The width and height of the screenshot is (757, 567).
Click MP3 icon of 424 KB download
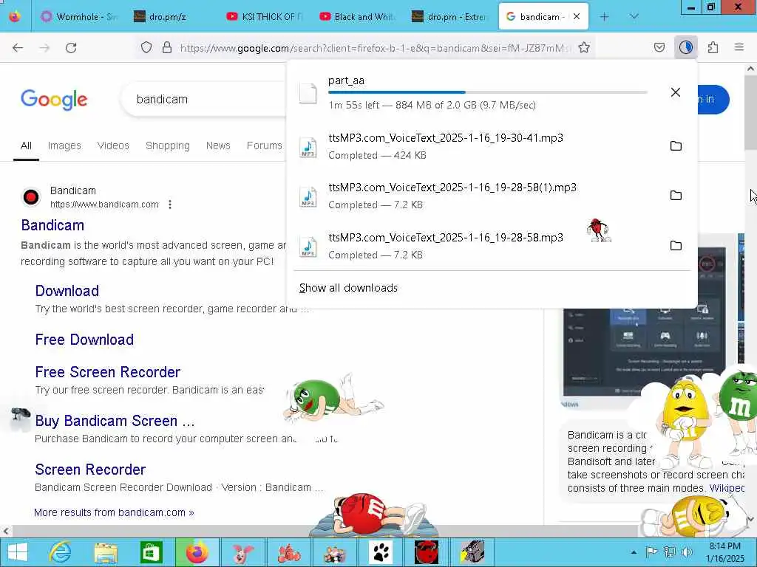308,147
